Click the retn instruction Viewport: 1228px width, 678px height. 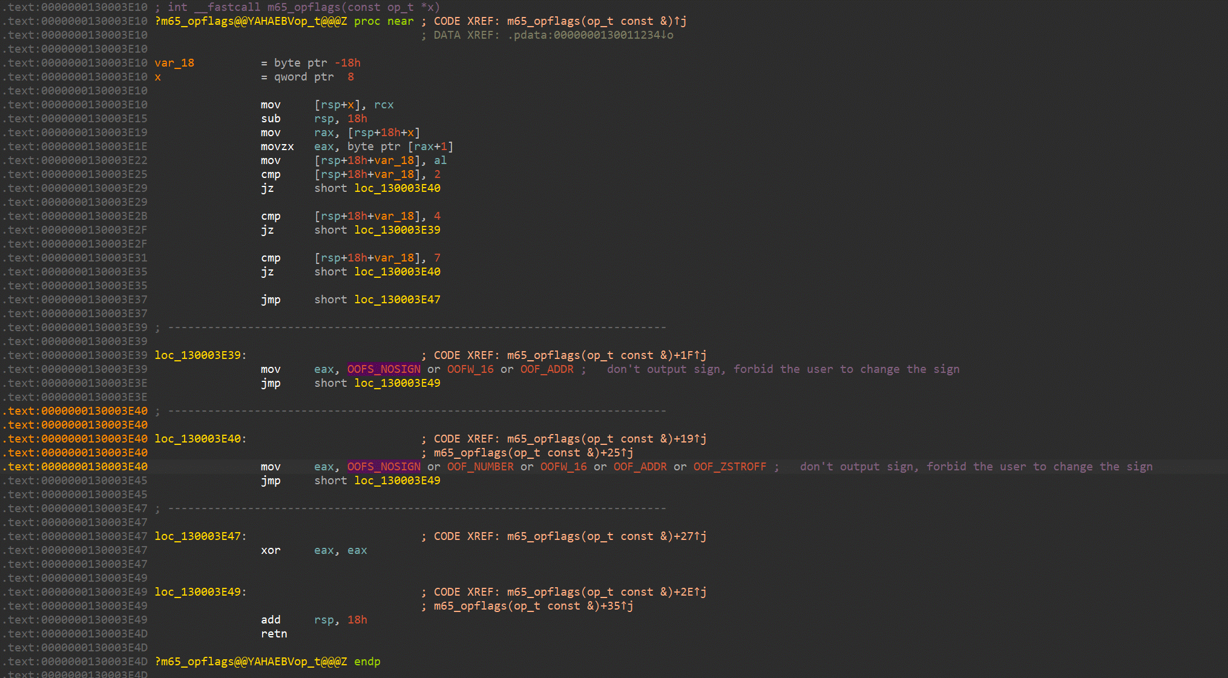(274, 634)
